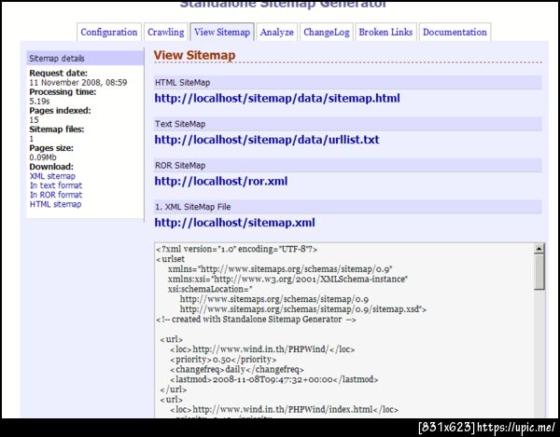The width and height of the screenshot is (560, 437).
Task: Click the '<changefreq>daily</changefreq>' line
Action: pyautogui.click(x=237, y=369)
